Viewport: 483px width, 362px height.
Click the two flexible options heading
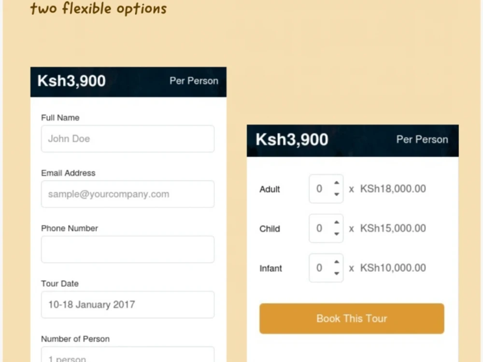pos(98,8)
